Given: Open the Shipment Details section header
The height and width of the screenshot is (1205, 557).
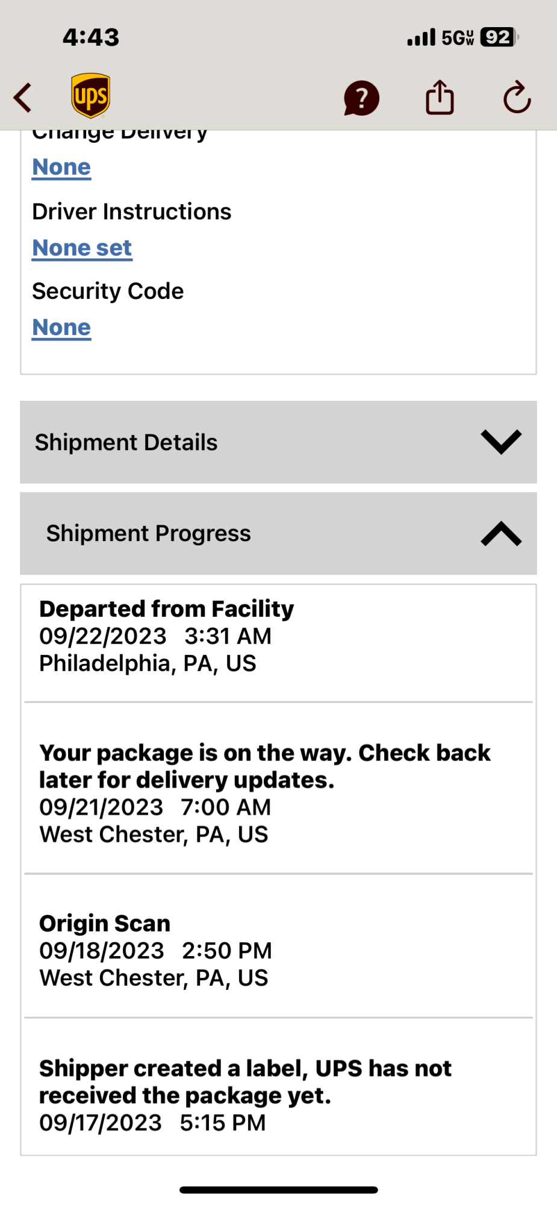Looking at the screenshot, I should click(x=126, y=442).
